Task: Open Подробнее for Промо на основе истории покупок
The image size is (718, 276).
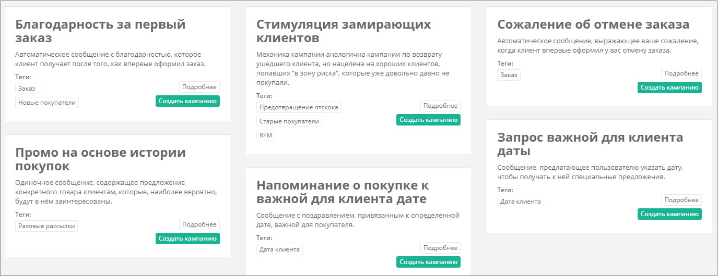Action: coord(199,224)
